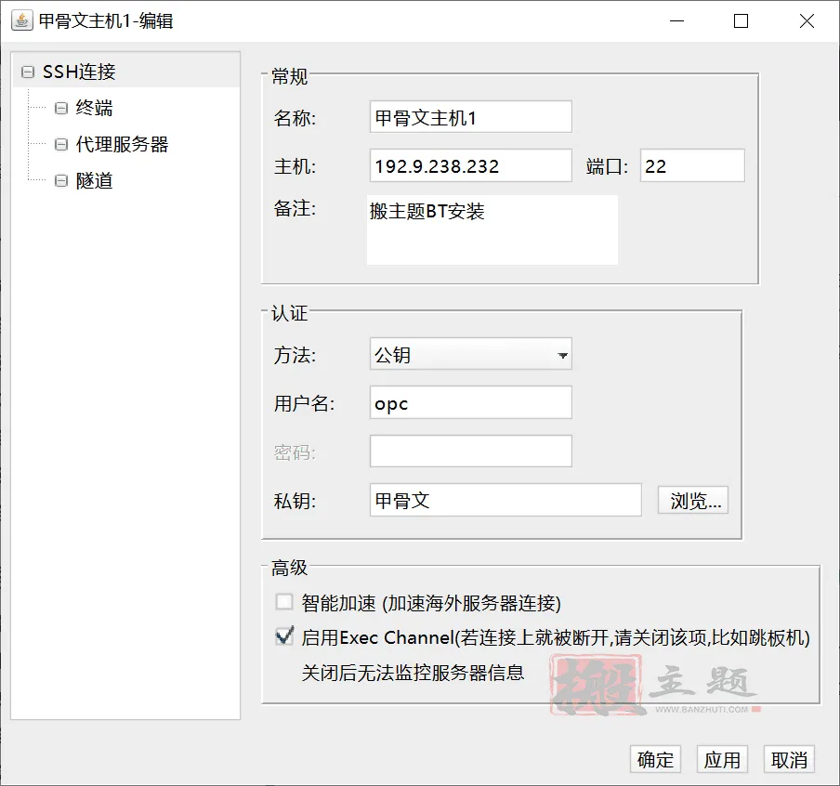Image resolution: width=840 pixels, height=786 pixels.
Task: Click the 备注 text area with 搬主题BT安装
Action: [x=492, y=229]
